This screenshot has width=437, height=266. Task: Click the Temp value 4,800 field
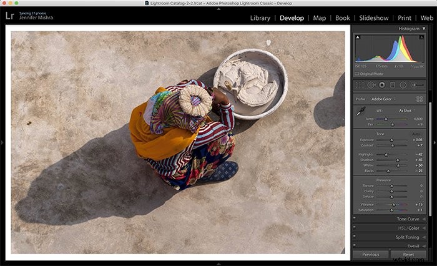point(418,119)
